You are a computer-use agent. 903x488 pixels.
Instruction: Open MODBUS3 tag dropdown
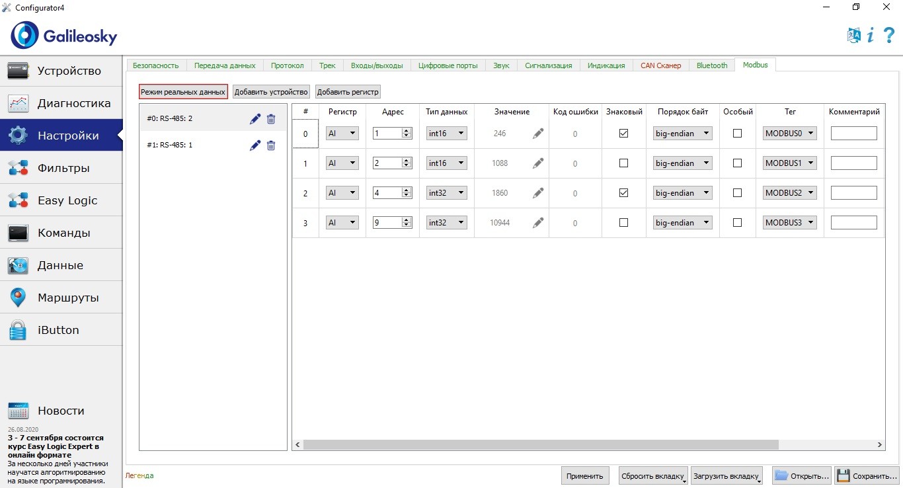click(x=789, y=223)
